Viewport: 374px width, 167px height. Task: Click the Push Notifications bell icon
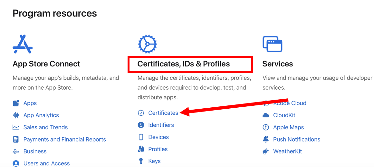[x=266, y=139]
